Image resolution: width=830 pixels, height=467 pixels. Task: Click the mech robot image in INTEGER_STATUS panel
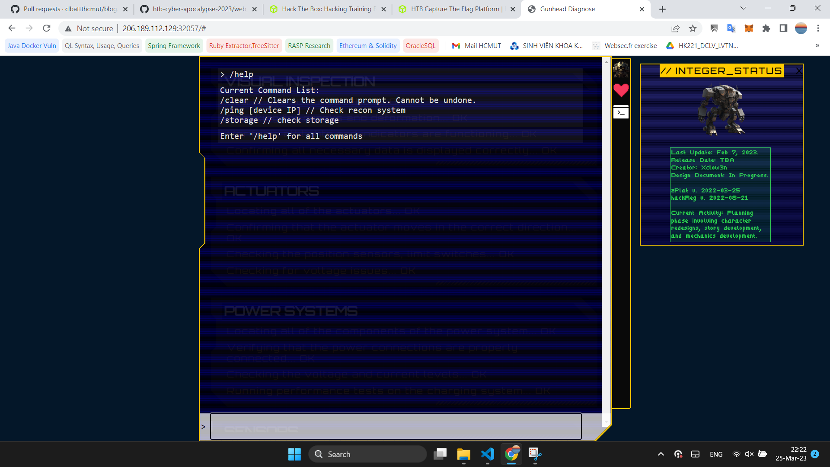click(721, 110)
